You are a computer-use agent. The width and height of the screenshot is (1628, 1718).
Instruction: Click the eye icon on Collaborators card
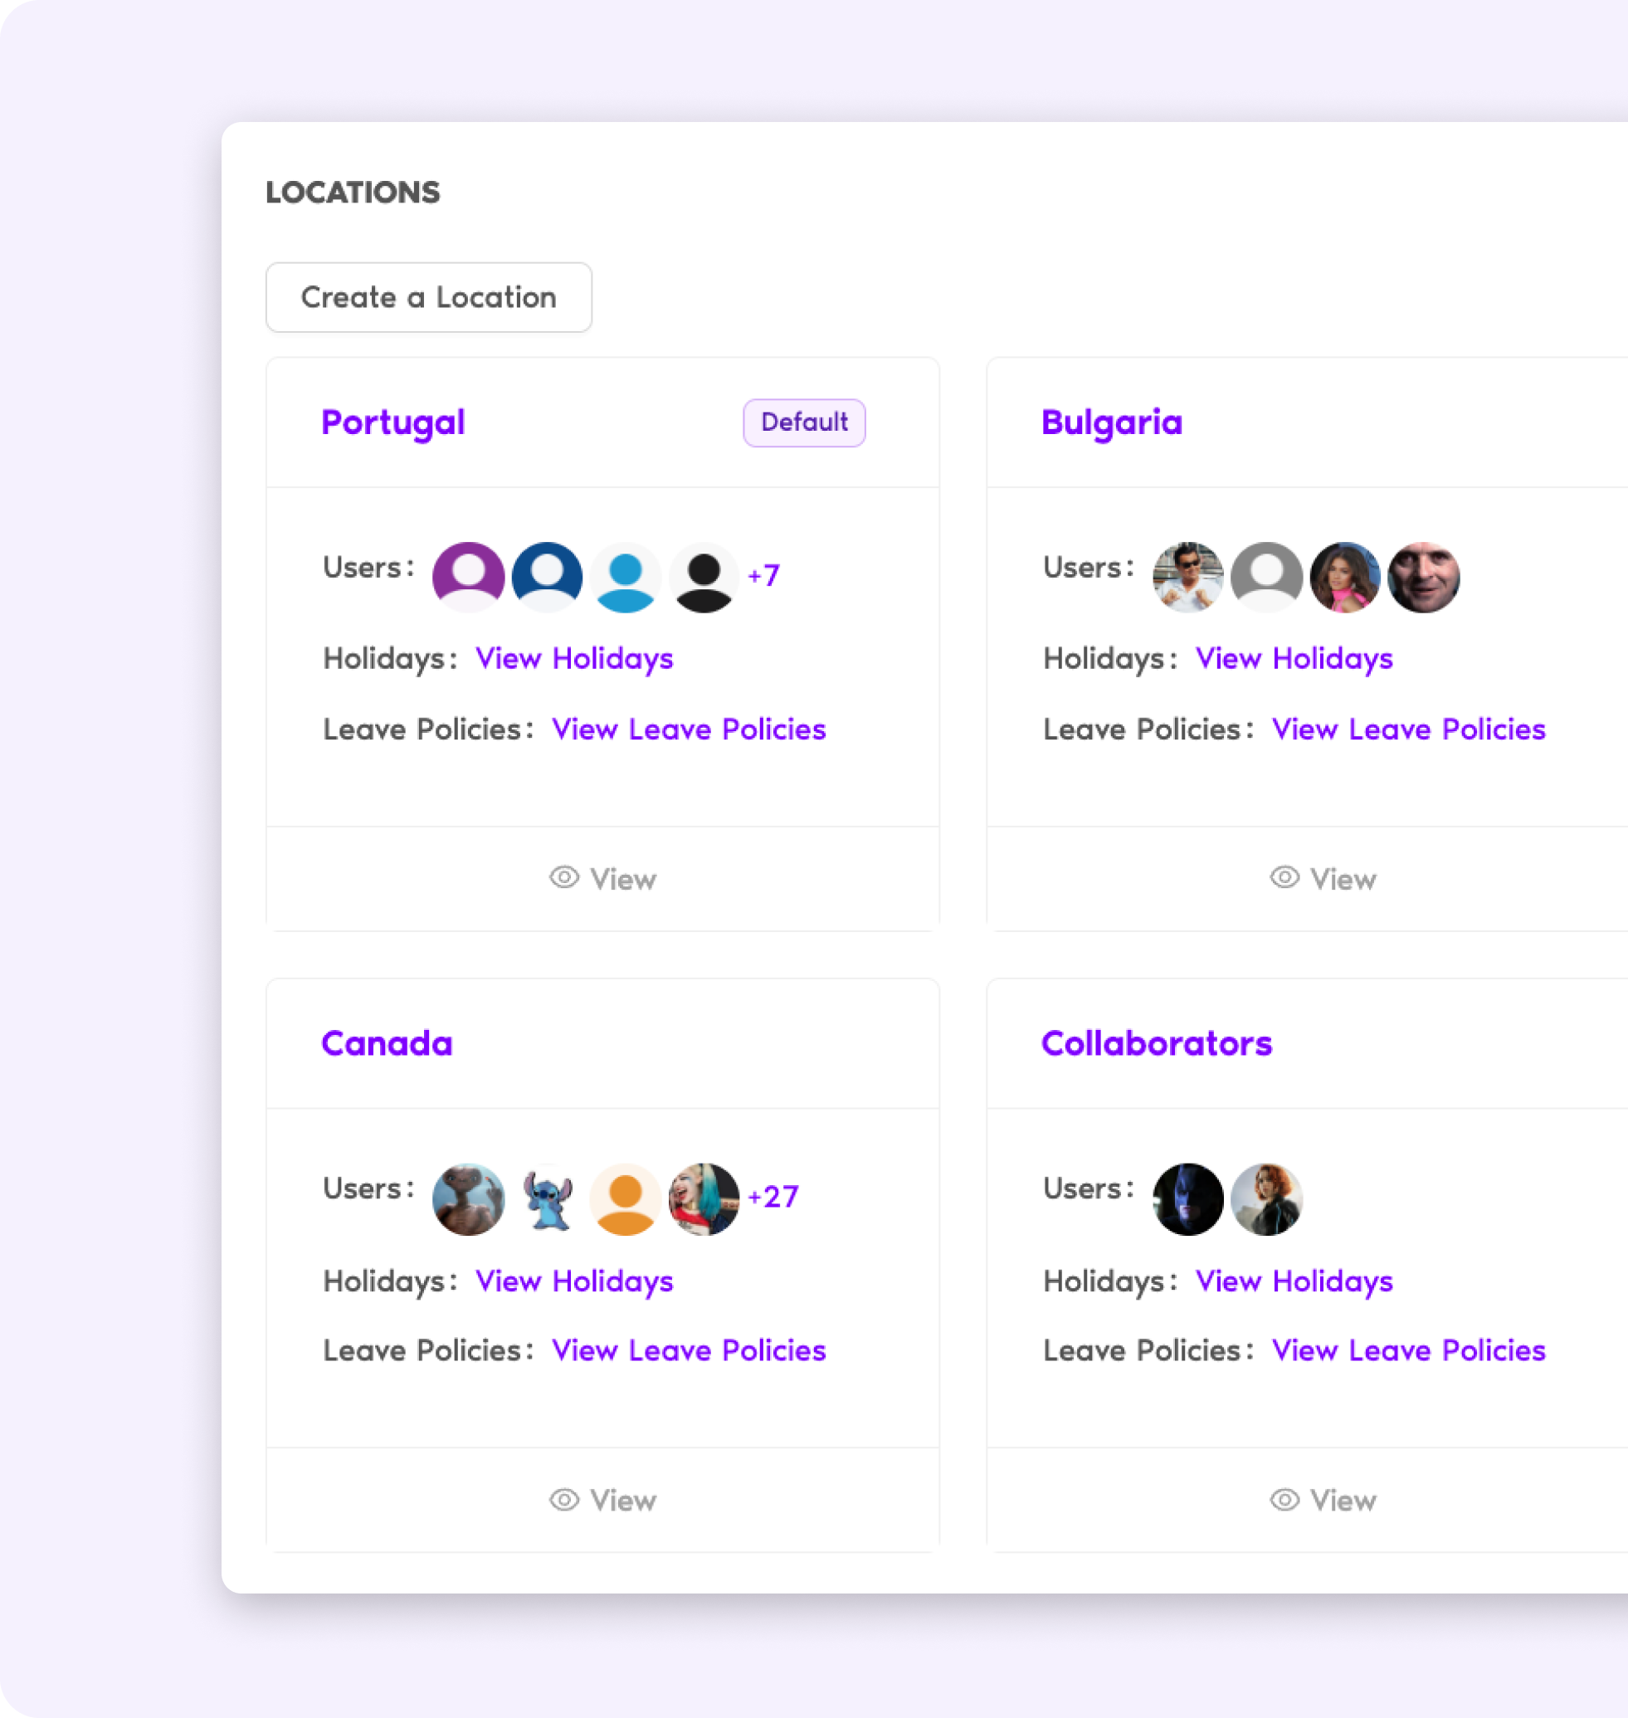[x=1282, y=1498]
